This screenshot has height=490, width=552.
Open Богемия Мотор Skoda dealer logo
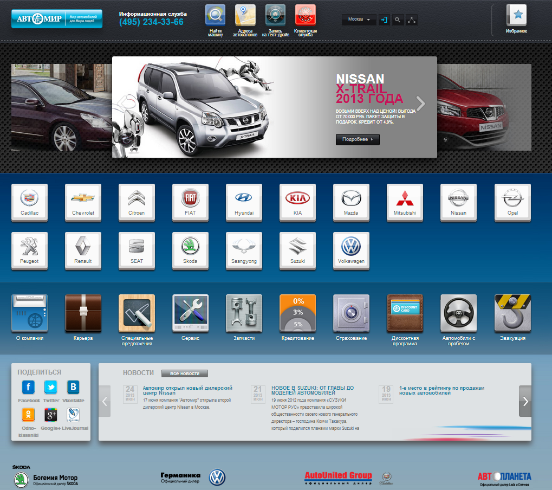coord(46,476)
